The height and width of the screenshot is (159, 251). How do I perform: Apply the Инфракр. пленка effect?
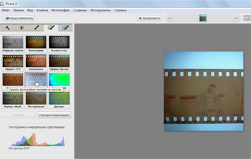point(13,44)
